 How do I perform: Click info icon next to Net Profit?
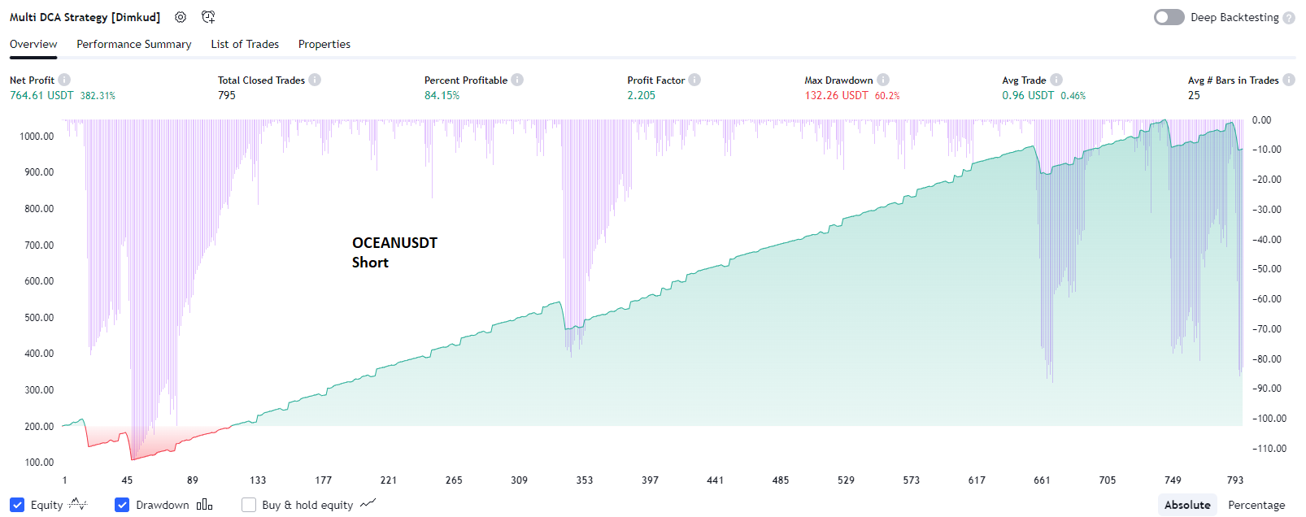(x=64, y=80)
